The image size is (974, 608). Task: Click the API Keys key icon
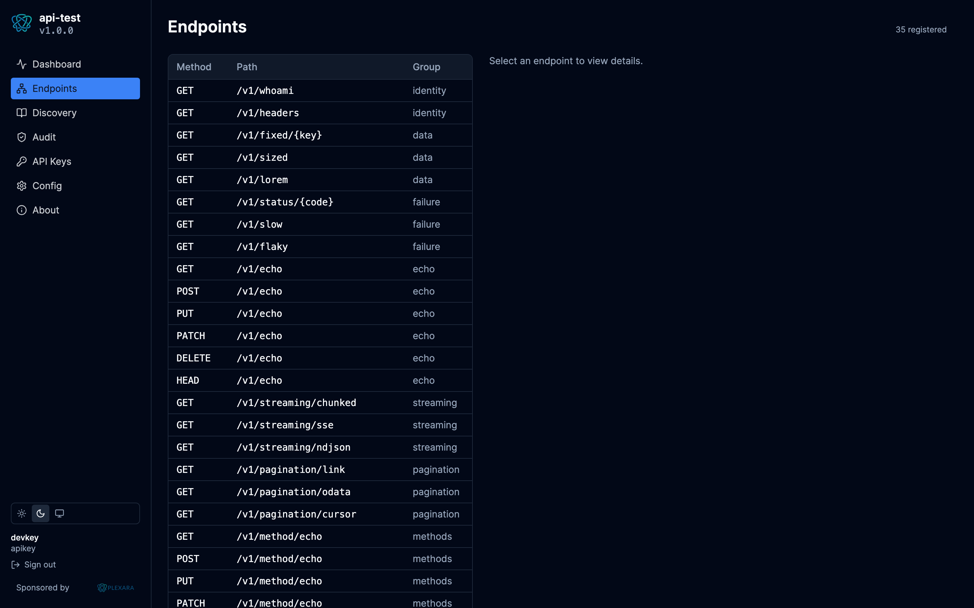22,162
